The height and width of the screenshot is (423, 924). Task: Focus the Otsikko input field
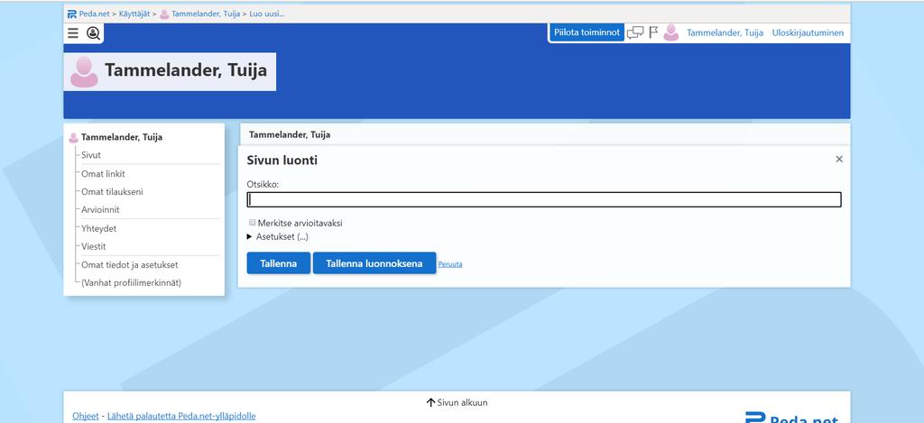click(x=544, y=199)
